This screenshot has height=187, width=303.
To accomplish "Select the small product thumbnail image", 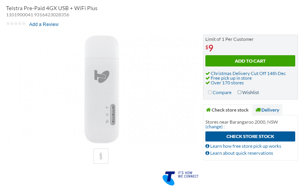I will tap(101, 156).
